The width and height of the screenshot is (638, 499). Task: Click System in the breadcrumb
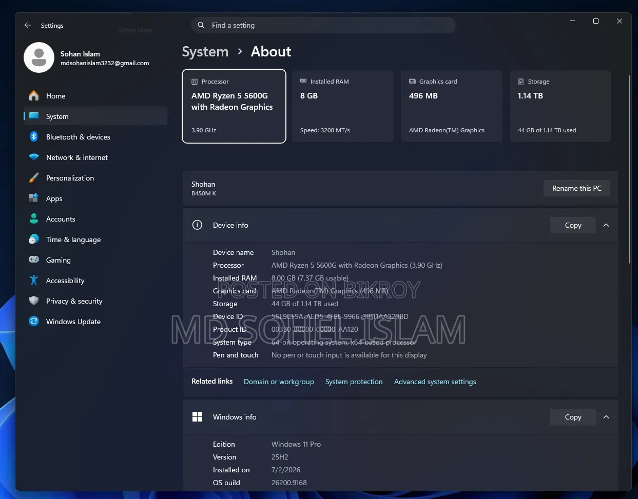point(205,52)
